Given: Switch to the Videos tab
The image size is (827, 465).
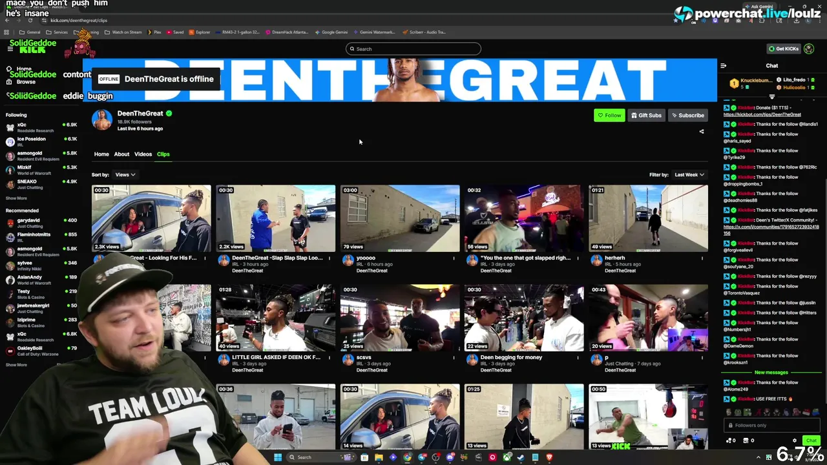Looking at the screenshot, I should pos(143,154).
